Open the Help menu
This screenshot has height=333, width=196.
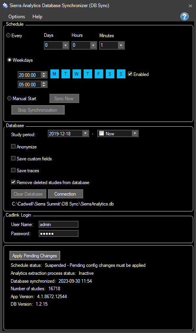coord(37,17)
